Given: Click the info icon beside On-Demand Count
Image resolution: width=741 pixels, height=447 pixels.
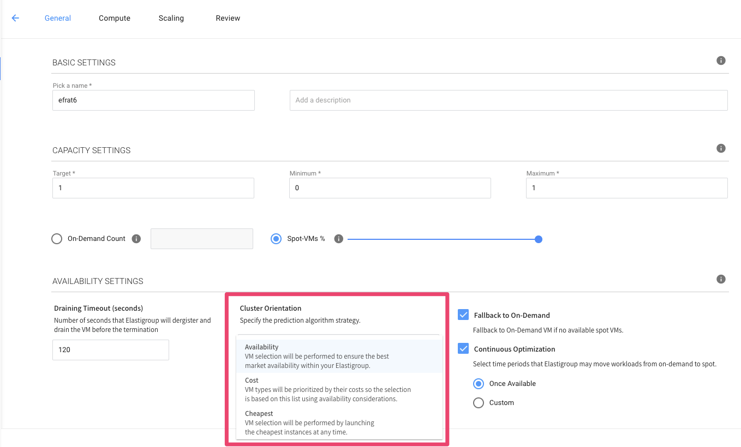Looking at the screenshot, I should coord(135,238).
